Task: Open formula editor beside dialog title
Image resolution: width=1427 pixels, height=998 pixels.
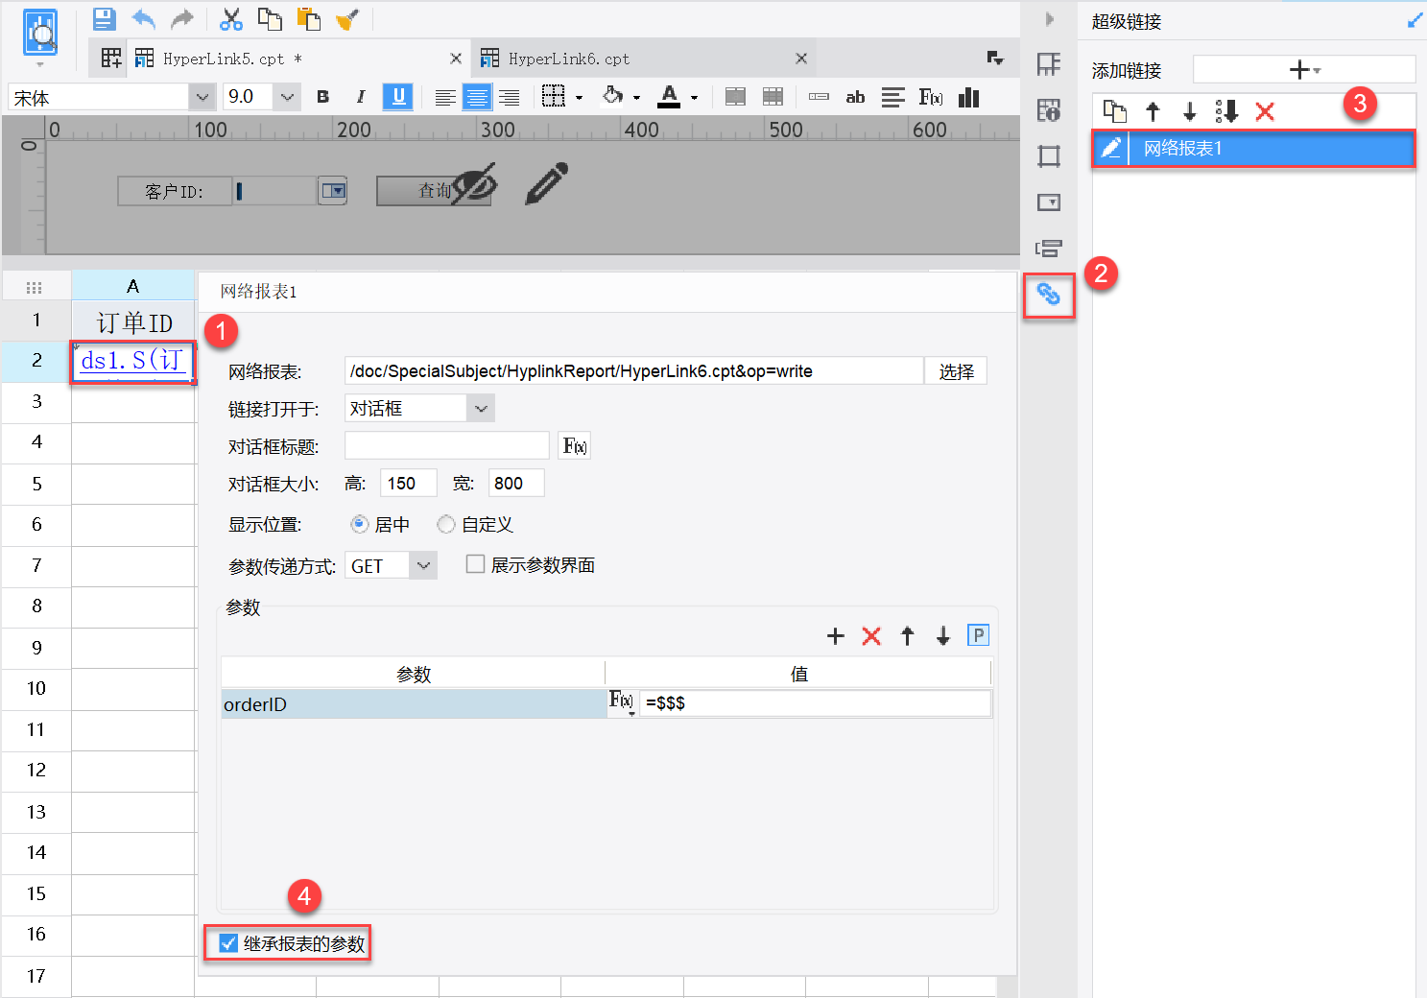Action: pyautogui.click(x=575, y=446)
